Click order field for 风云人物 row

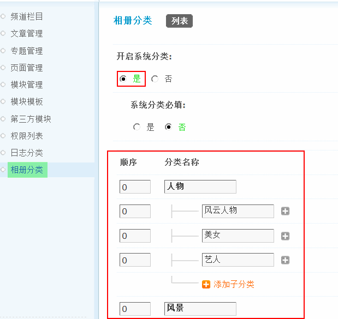(x=135, y=212)
